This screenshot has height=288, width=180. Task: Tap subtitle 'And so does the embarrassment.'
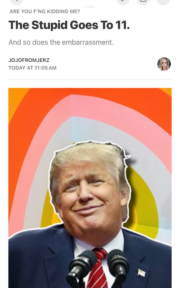61,42
